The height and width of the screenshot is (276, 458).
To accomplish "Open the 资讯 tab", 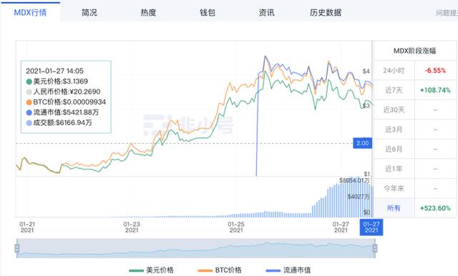I will (x=266, y=13).
